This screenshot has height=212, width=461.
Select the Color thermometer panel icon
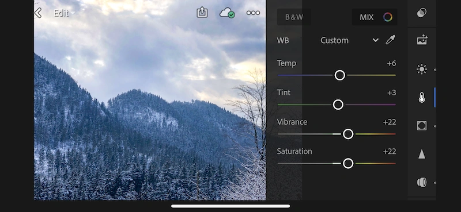[x=422, y=98]
